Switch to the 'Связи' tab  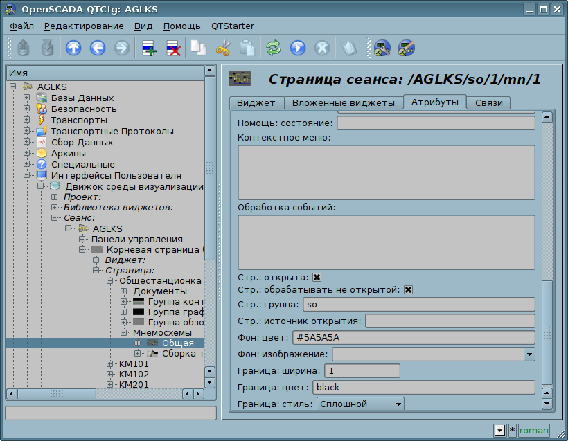488,103
